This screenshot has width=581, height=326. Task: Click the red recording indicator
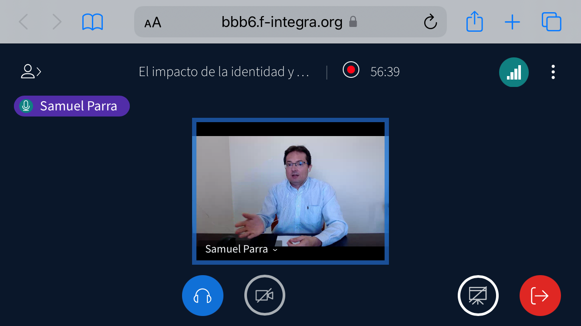point(351,70)
